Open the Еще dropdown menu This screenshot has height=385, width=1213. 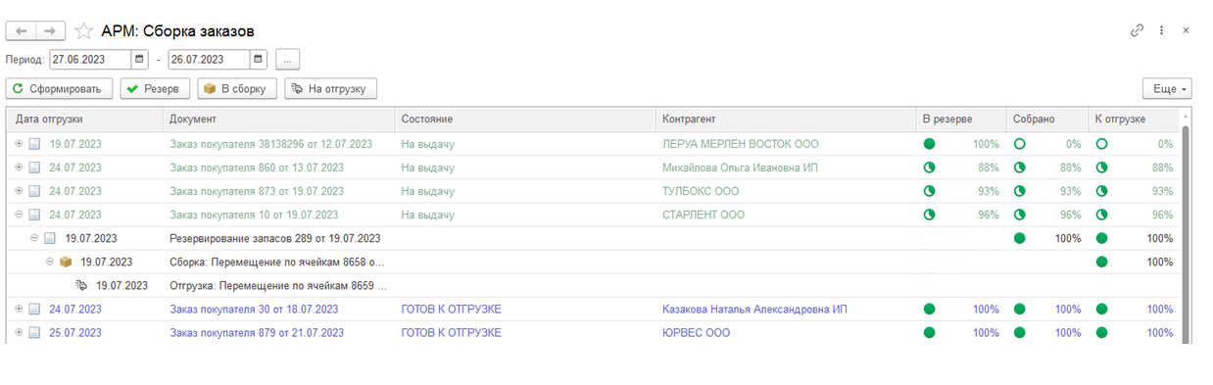[x=1167, y=89]
